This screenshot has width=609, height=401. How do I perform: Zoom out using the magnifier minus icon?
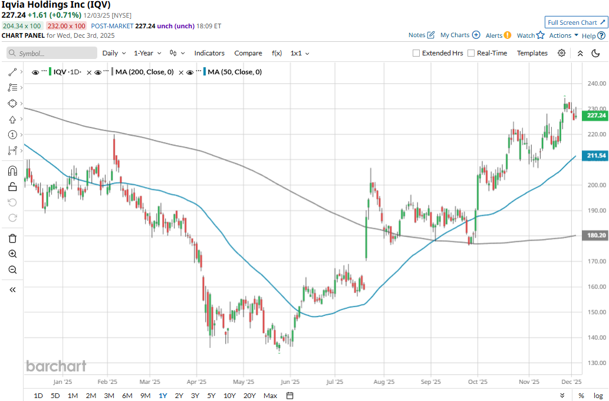click(x=12, y=269)
